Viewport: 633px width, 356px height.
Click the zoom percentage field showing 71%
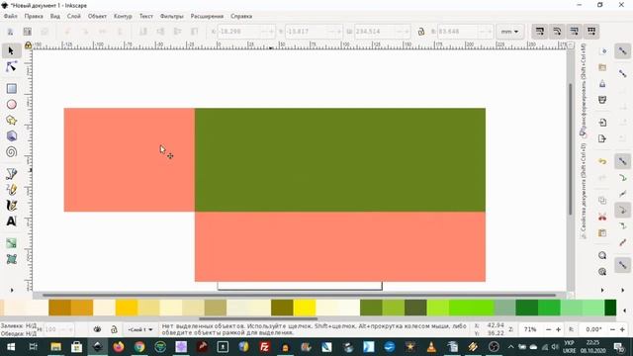point(530,329)
